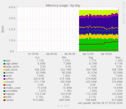The image size is (126, 109).
Task: Click the gray vmalloc_used legend swatch
Action: [4, 88]
